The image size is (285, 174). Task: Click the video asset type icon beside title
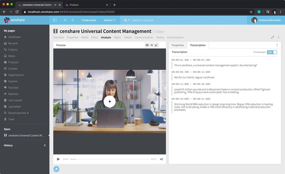click(x=55, y=31)
